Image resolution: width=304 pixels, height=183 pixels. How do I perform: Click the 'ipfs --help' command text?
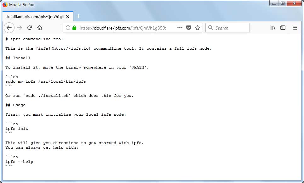[19, 162]
